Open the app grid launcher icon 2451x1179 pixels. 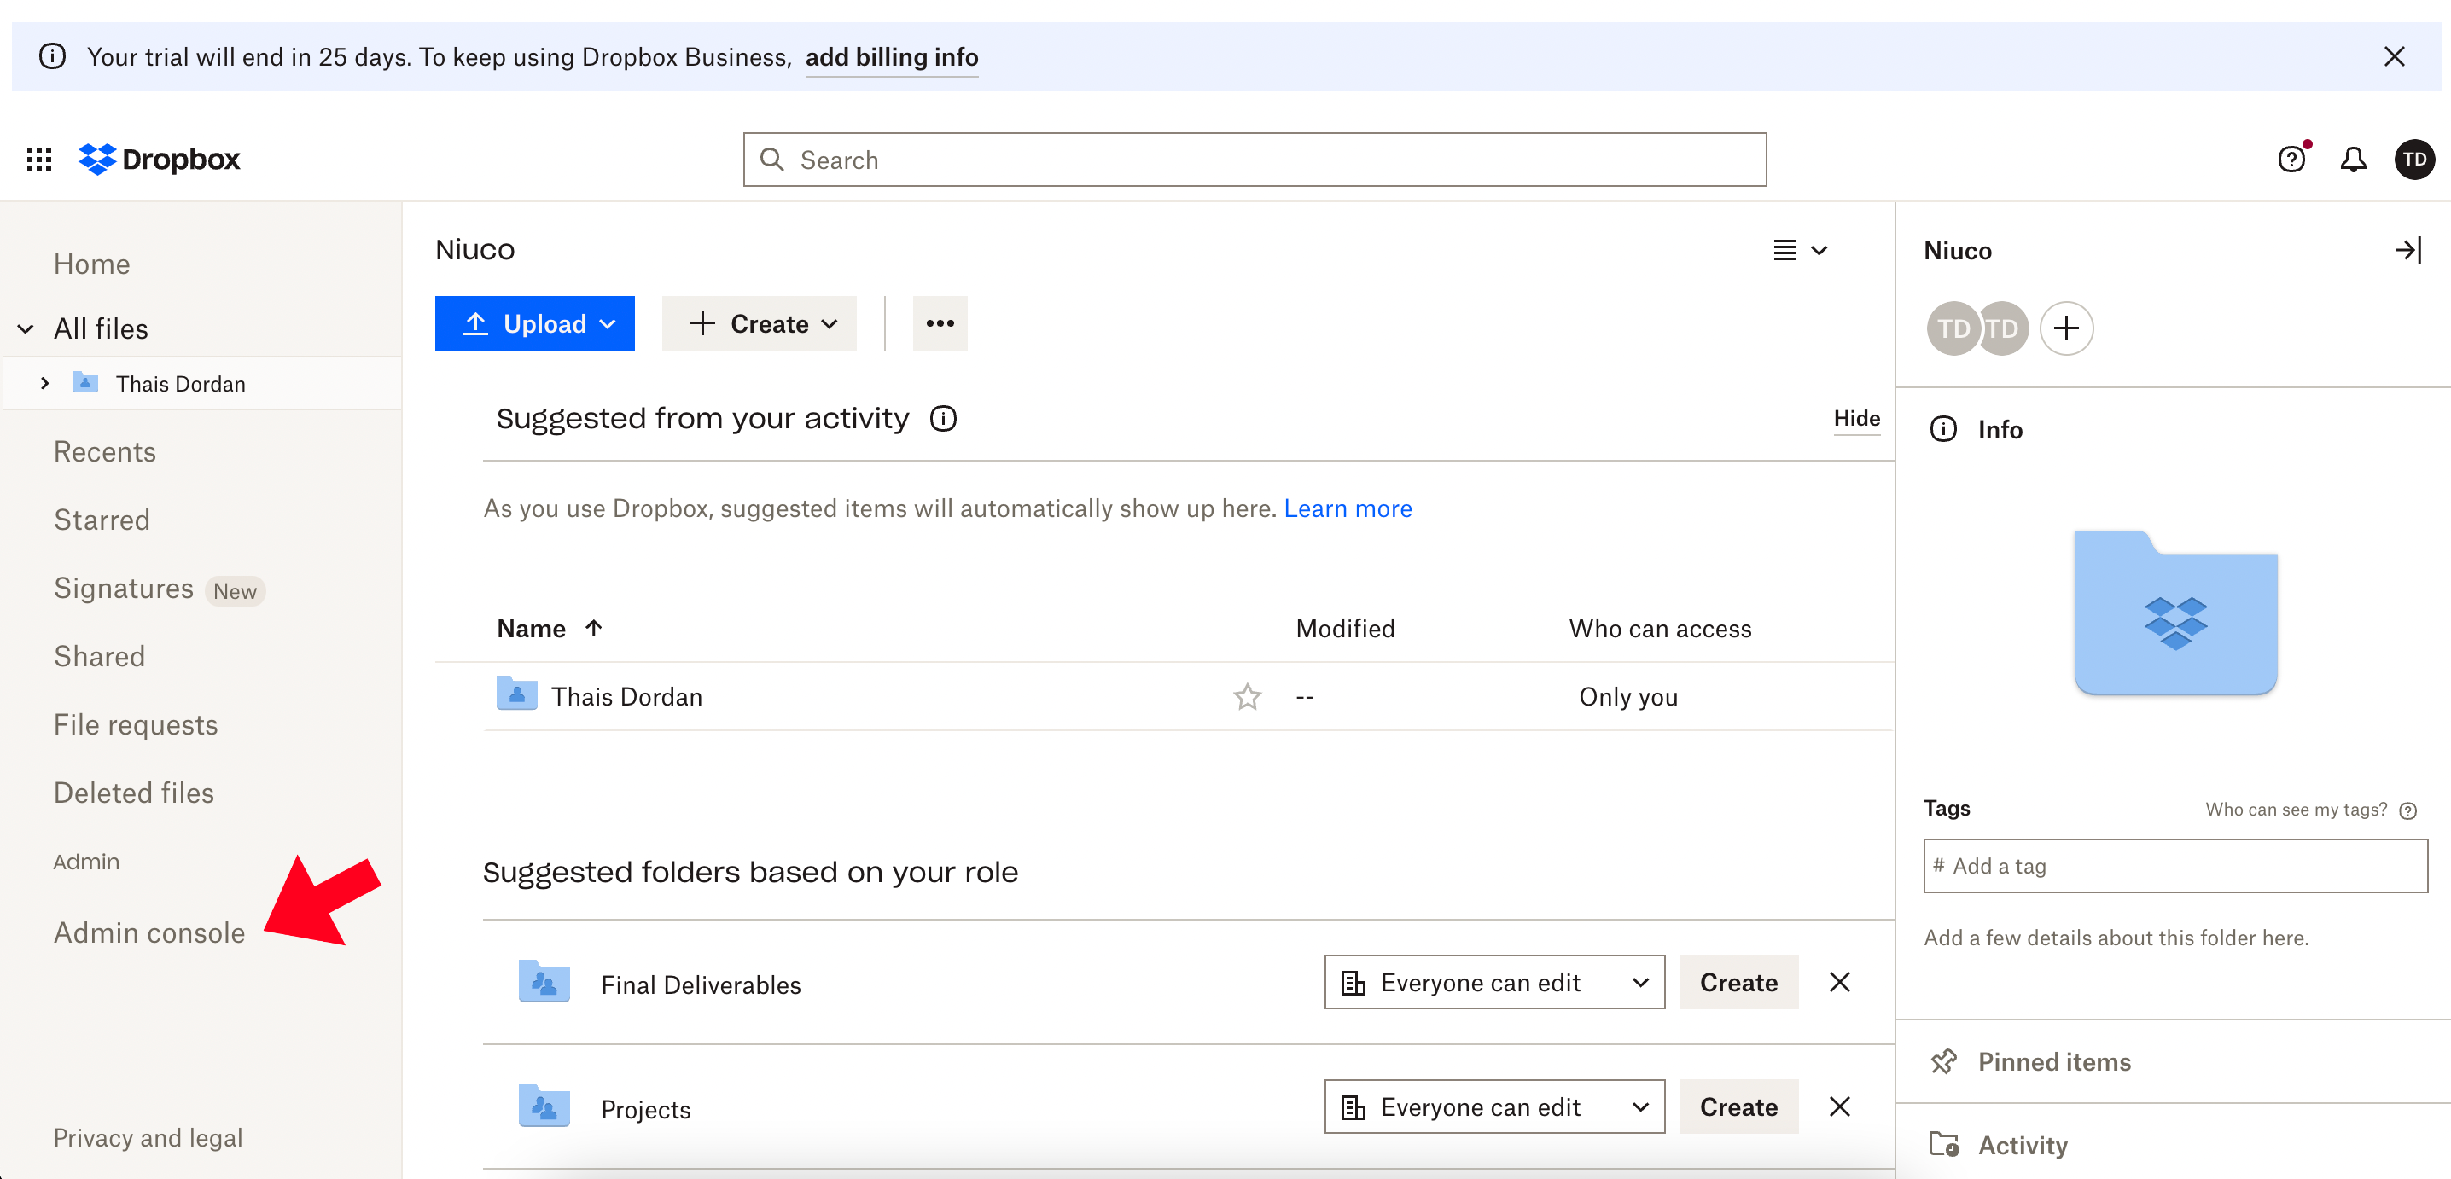pyautogui.click(x=39, y=159)
